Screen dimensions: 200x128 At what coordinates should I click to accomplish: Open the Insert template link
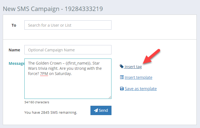click(138, 77)
